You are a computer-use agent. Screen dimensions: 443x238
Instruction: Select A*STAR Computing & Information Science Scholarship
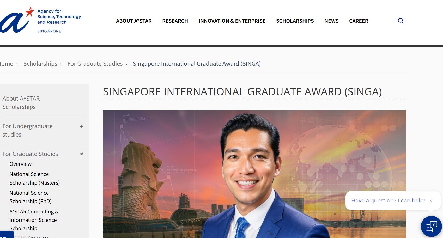coord(34,220)
